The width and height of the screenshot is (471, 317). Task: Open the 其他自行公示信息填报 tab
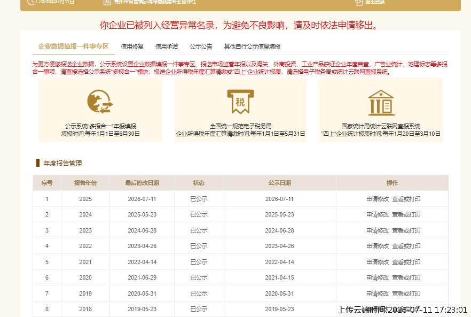pyautogui.click(x=252, y=47)
